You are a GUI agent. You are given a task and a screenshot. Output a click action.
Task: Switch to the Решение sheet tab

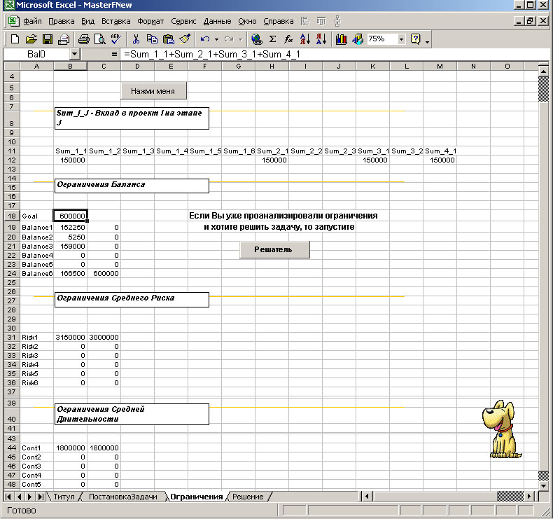(248, 497)
